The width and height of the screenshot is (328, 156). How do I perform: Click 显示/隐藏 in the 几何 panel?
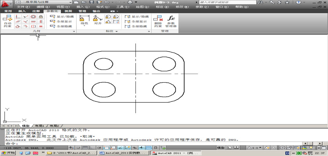click(x=62, y=16)
